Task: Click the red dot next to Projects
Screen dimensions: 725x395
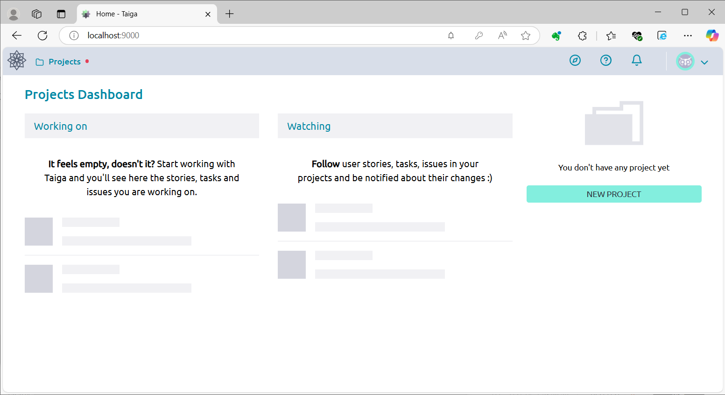Action: tap(87, 61)
